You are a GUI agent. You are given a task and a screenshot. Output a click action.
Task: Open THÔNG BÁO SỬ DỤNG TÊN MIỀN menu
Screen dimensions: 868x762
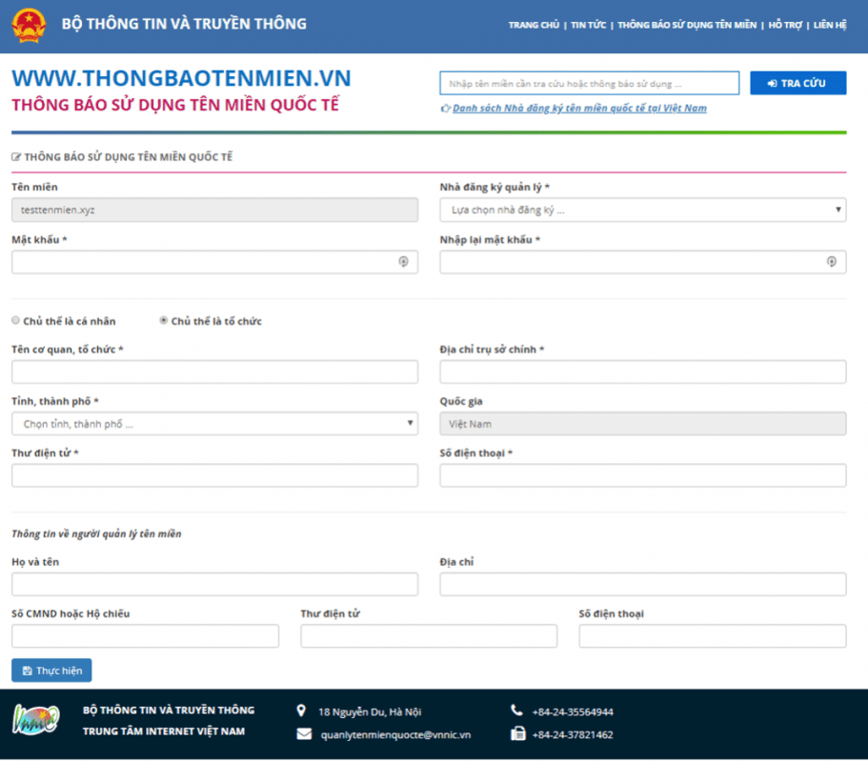coord(687,25)
